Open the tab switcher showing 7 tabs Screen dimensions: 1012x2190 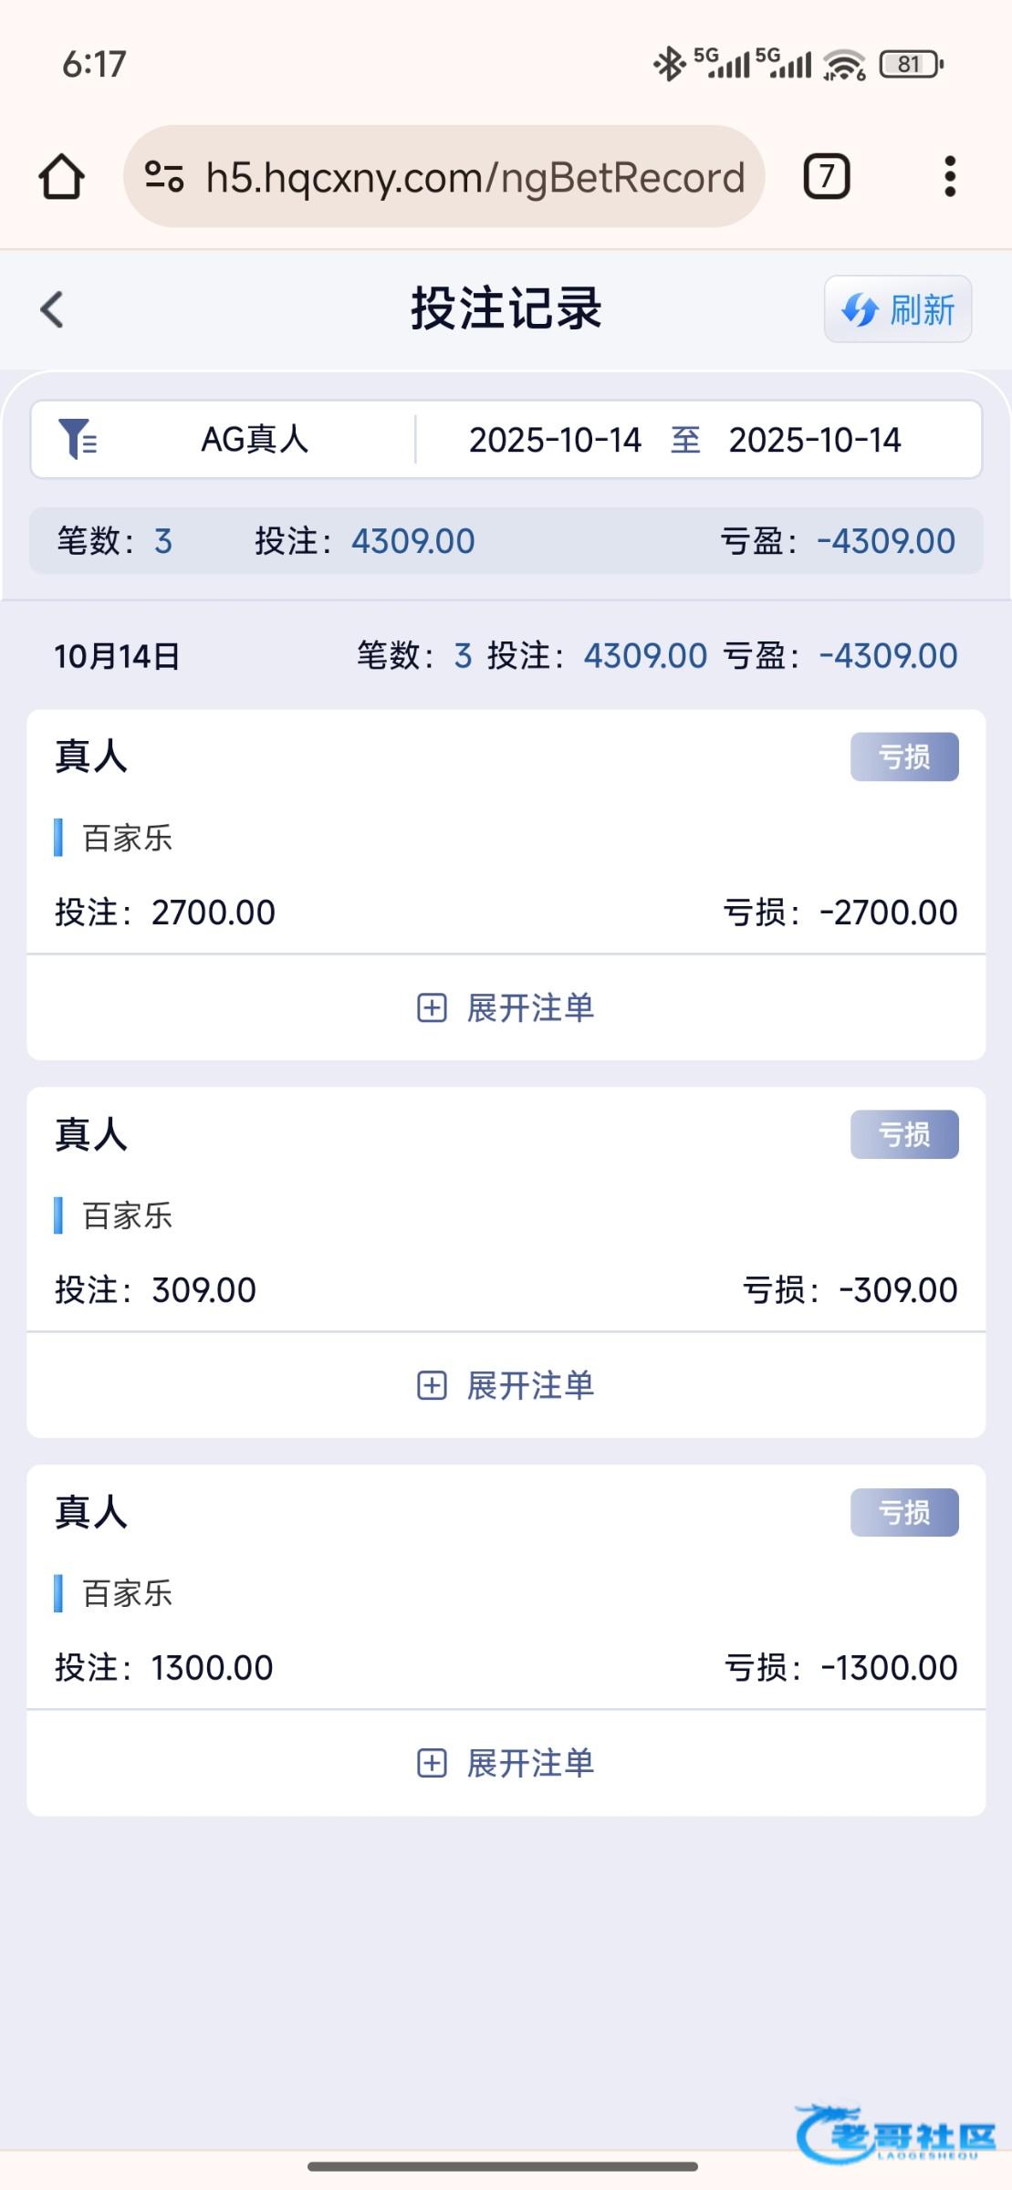[826, 176]
